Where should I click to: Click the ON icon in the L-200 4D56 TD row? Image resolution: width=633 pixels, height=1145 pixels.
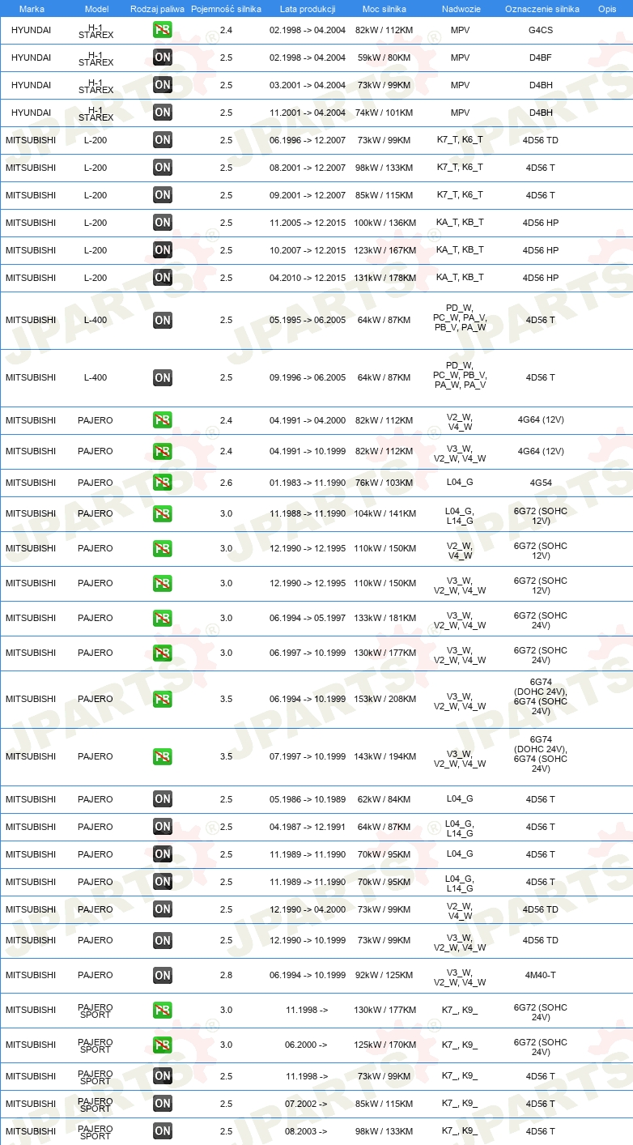163,140
